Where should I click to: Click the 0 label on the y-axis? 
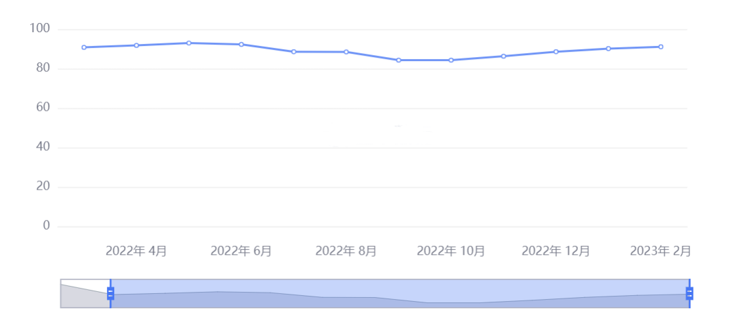(x=46, y=226)
